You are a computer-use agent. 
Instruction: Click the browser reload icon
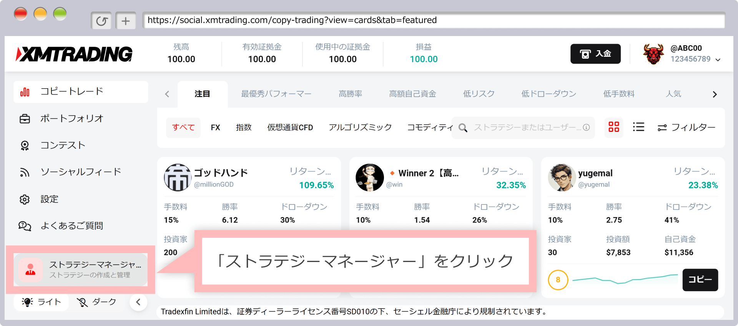[101, 21]
